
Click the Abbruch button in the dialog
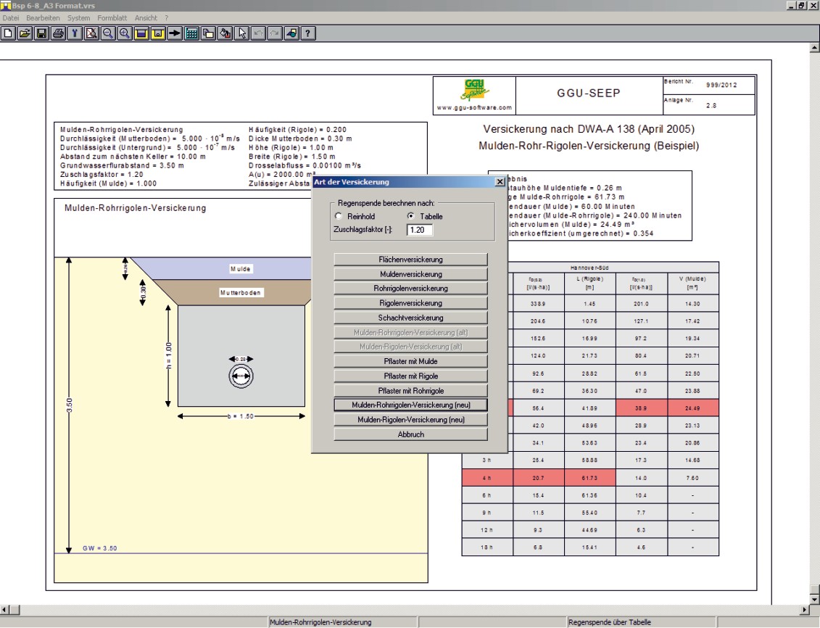pyautogui.click(x=410, y=434)
